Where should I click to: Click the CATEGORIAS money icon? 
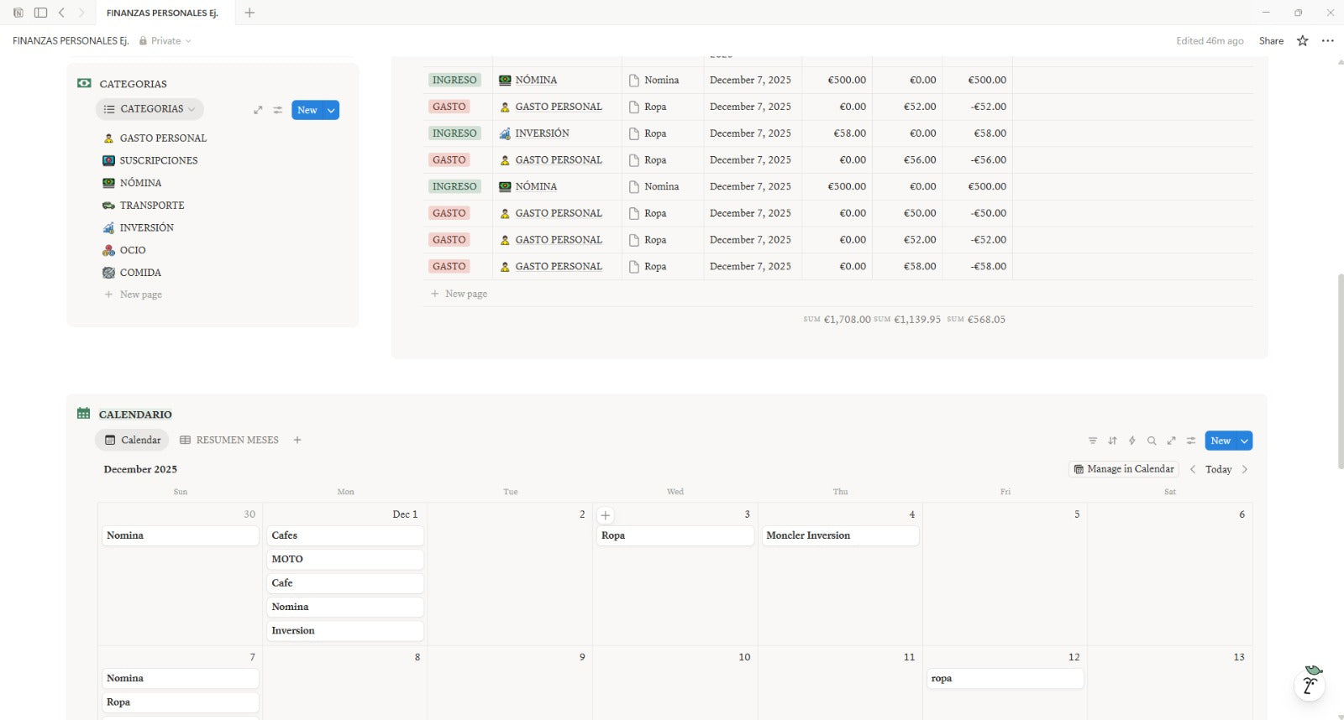point(84,83)
